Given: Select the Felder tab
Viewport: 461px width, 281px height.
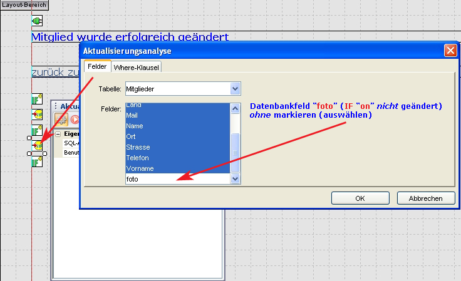Looking at the screenshot, I should pos(98,66).
